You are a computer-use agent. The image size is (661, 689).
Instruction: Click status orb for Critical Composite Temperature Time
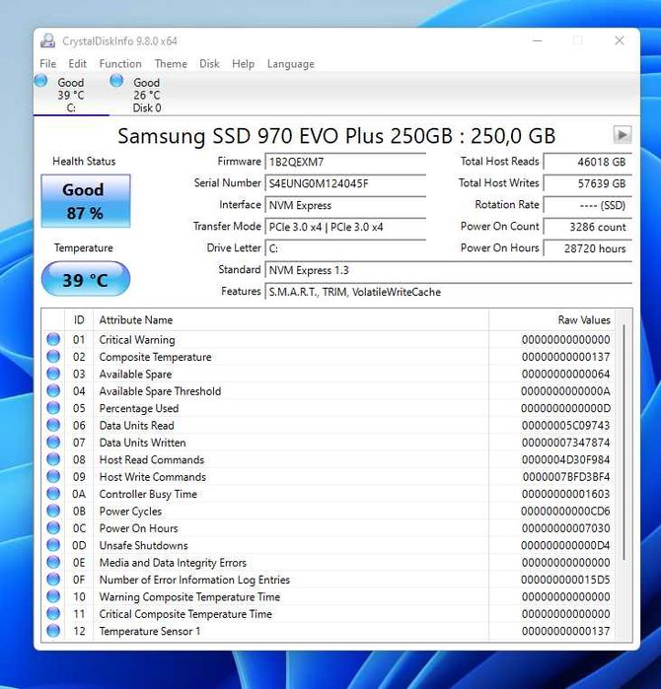pyautogui.click(x=53, y=613)
